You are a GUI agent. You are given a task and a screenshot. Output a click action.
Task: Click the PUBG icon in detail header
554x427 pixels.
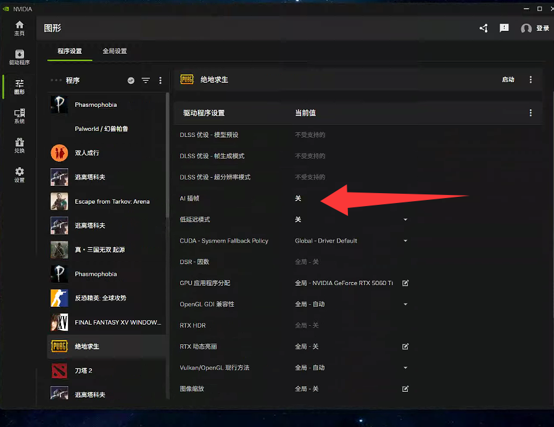pos(187,80)
